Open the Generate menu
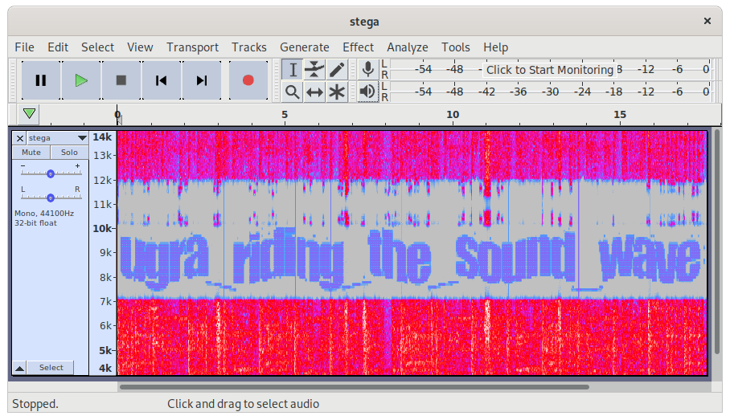This screenshot has width=730, height=420. 305,47
